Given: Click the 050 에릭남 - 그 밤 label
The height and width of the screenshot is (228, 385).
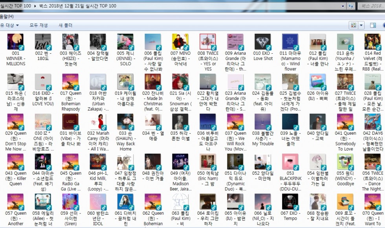Looking at the screenshot, I should pos(208,178).
